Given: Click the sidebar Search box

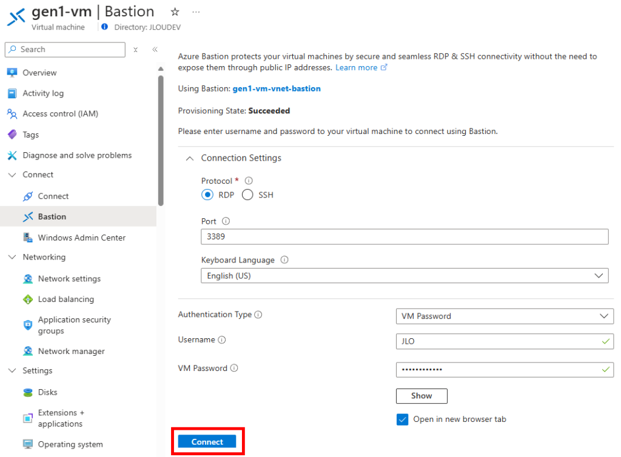Looking at the screenshot, I should click(65, 50).
